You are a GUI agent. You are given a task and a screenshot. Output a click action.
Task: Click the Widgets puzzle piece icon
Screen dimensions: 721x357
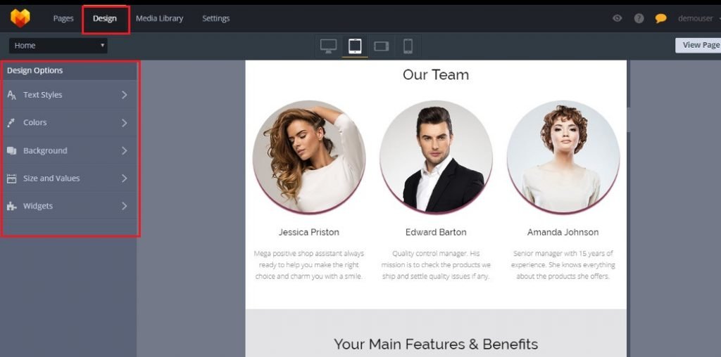pos(11,206)
